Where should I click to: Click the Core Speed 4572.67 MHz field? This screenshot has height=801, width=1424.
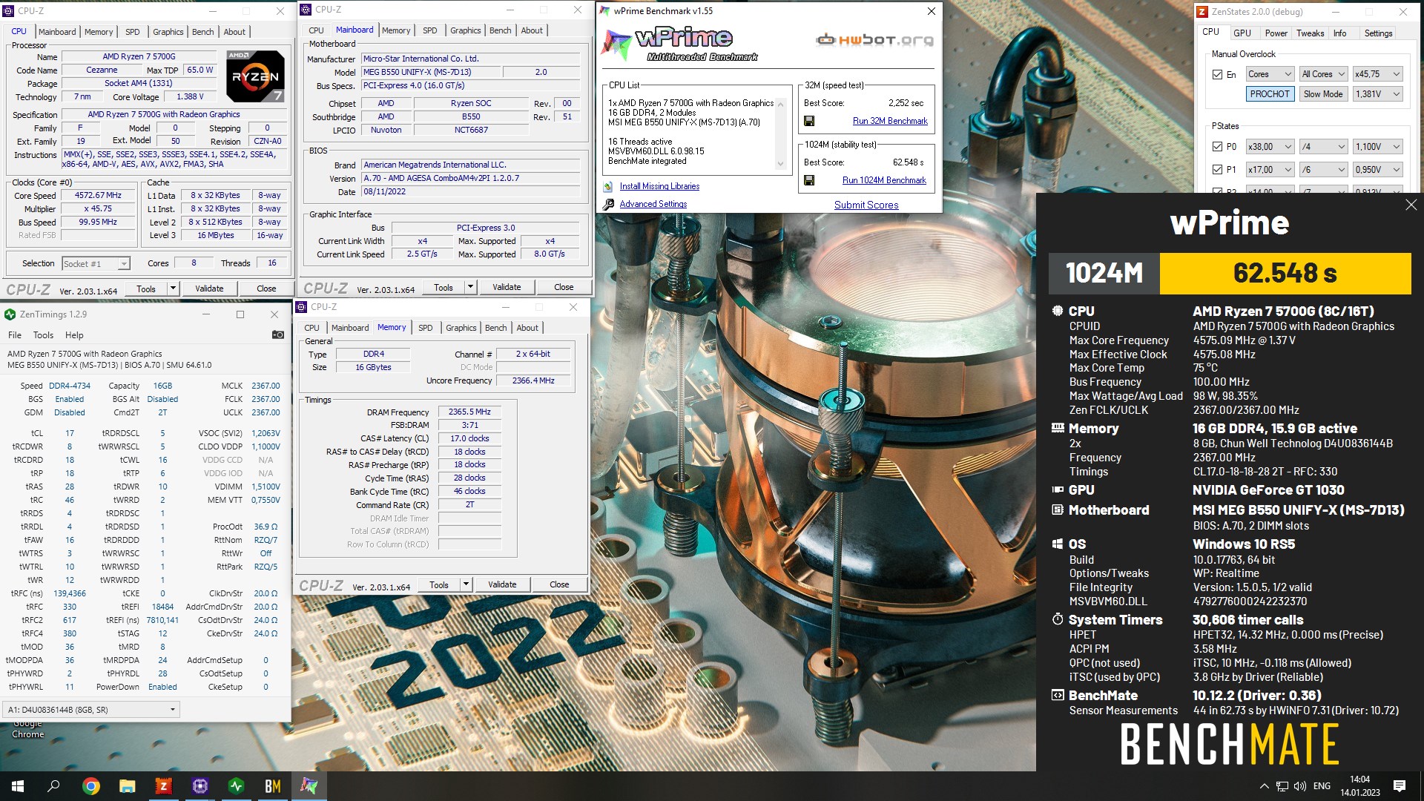97,196
